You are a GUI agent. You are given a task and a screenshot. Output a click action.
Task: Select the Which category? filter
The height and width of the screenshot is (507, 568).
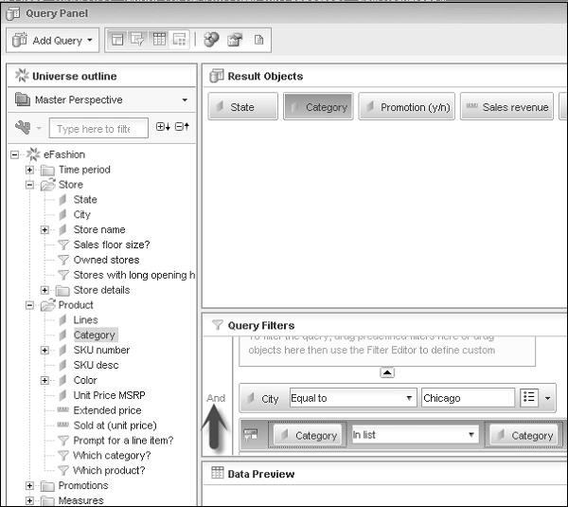tap(112, 456)
